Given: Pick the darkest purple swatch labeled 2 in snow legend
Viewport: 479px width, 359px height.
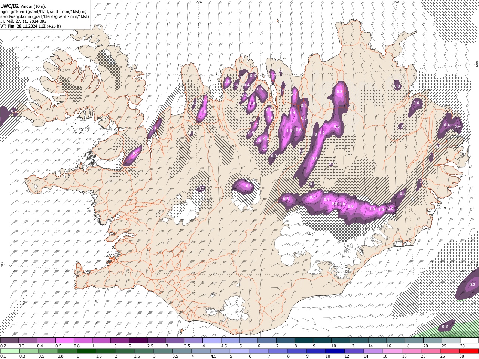Looking at the screenshot, I should point(138,341).
